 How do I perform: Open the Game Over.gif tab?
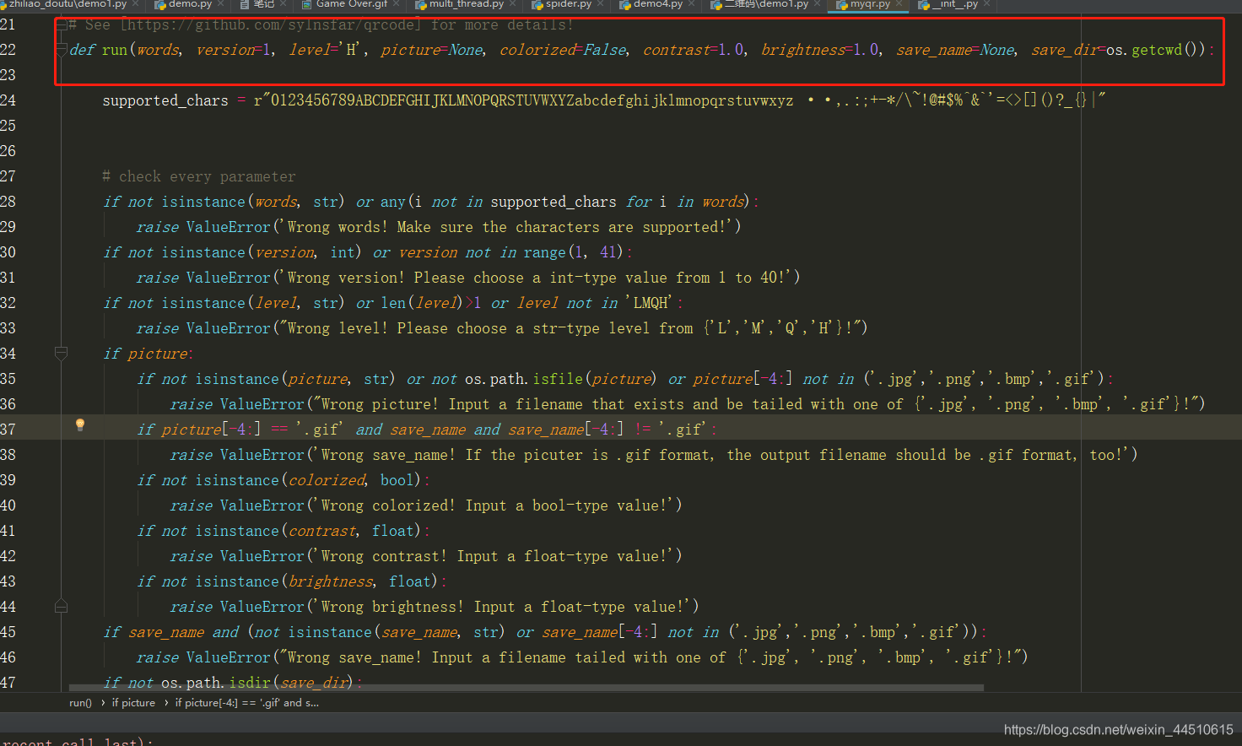point(352,4)
